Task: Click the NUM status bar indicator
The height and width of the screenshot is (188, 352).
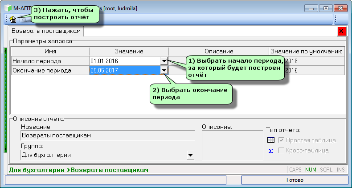Action: point(311,170)
